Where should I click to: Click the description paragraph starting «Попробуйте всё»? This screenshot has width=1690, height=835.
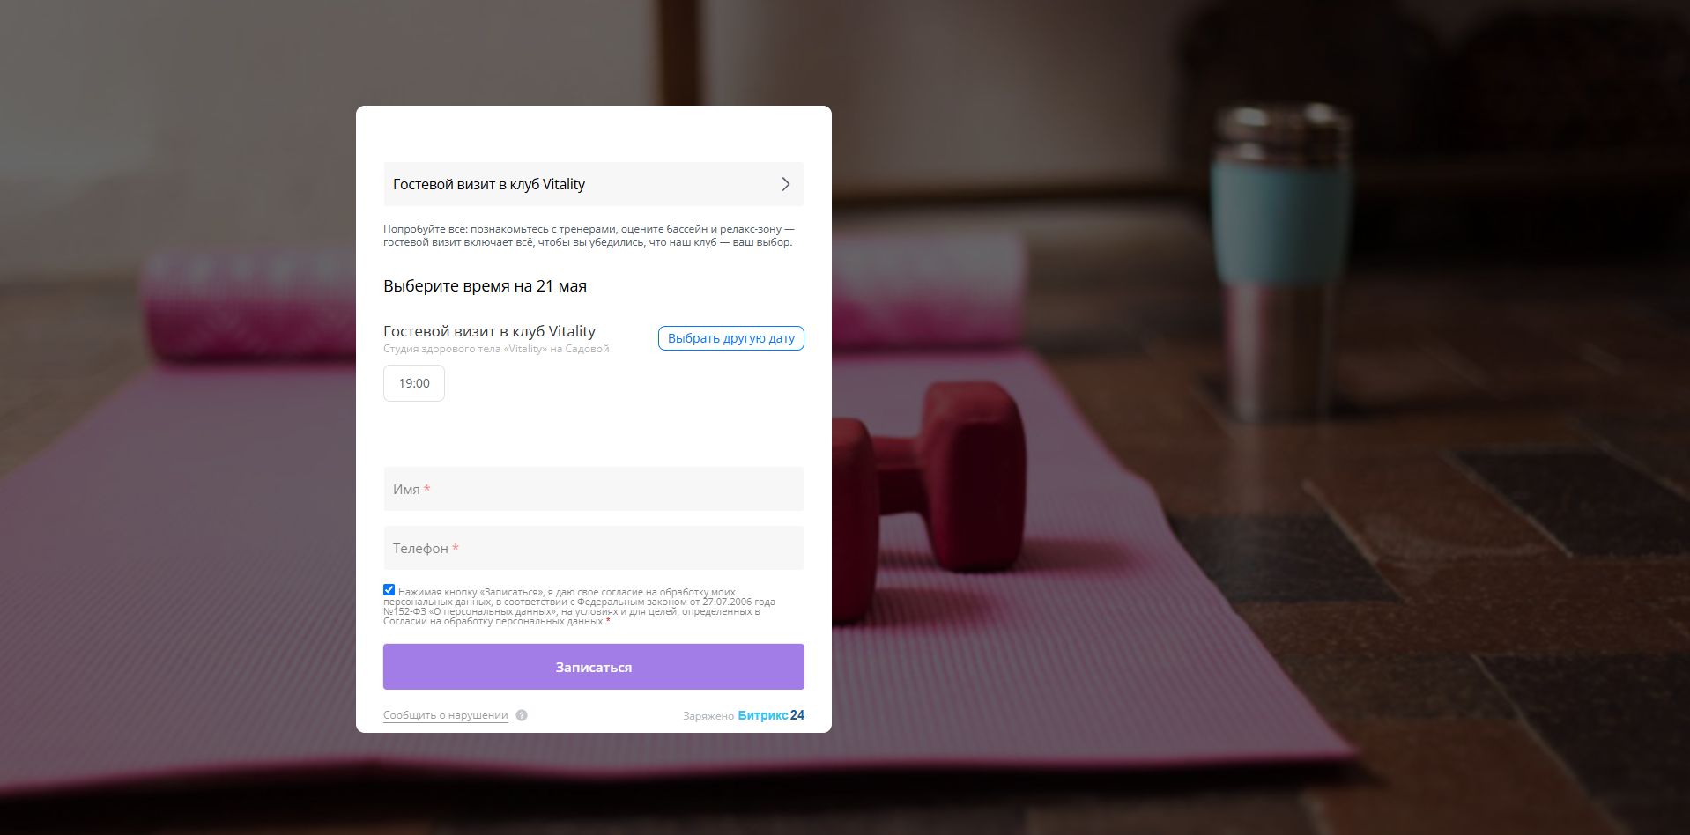[x=589, y=235]
